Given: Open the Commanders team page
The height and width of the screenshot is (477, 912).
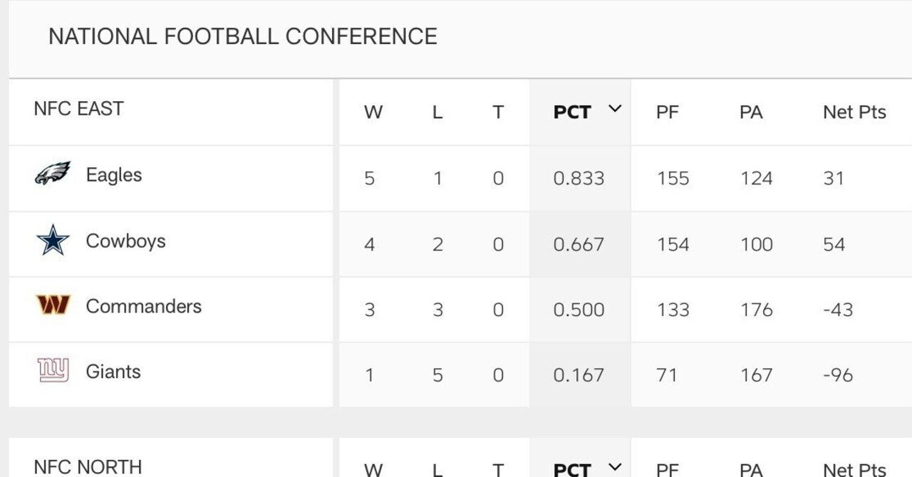Looking at the screenshot, I should [x=143, y=307].
